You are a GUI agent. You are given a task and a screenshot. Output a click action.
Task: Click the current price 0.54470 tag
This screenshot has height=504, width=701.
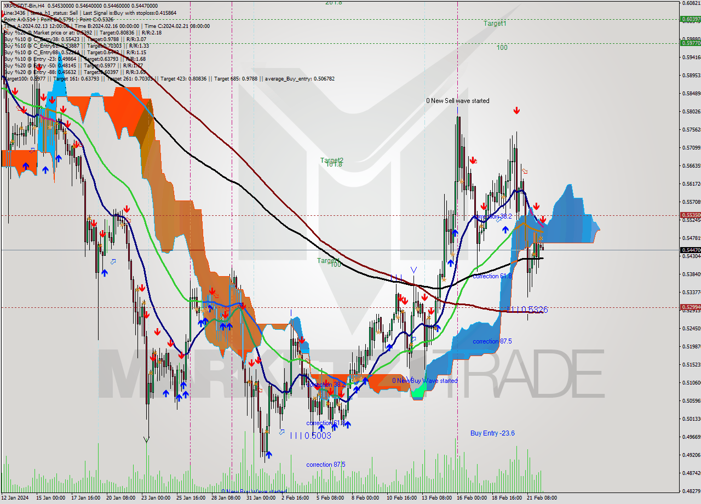(689, 250)
